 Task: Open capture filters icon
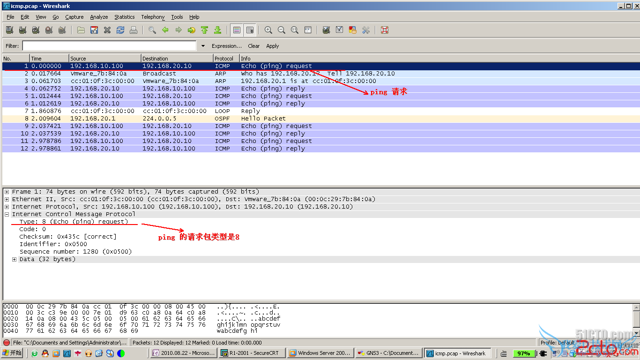pos(327,30)
